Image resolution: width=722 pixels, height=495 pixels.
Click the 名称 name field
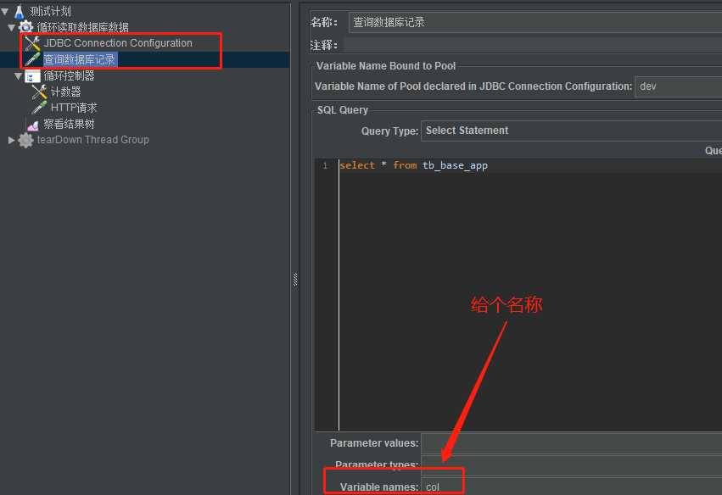[x=535, y=22]
